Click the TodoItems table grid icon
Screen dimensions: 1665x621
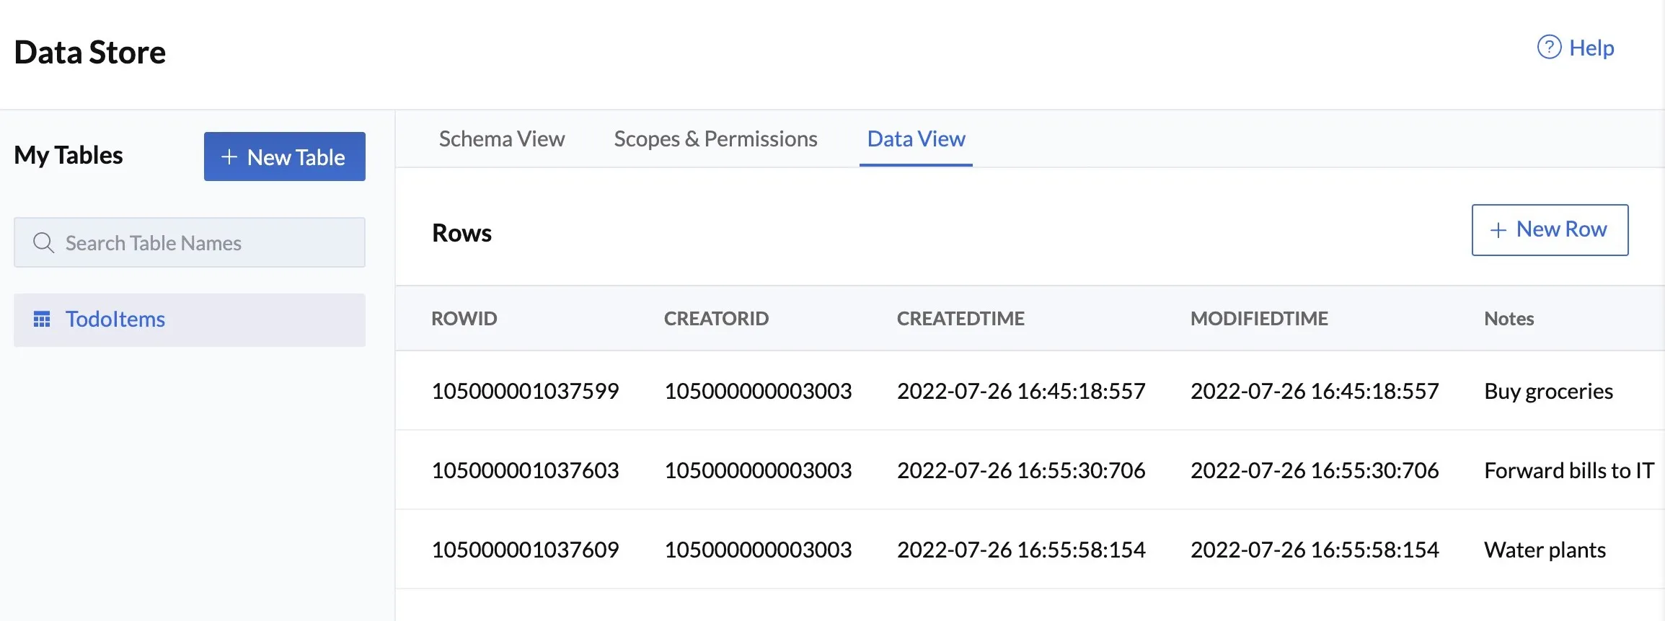tap(42, 319)
